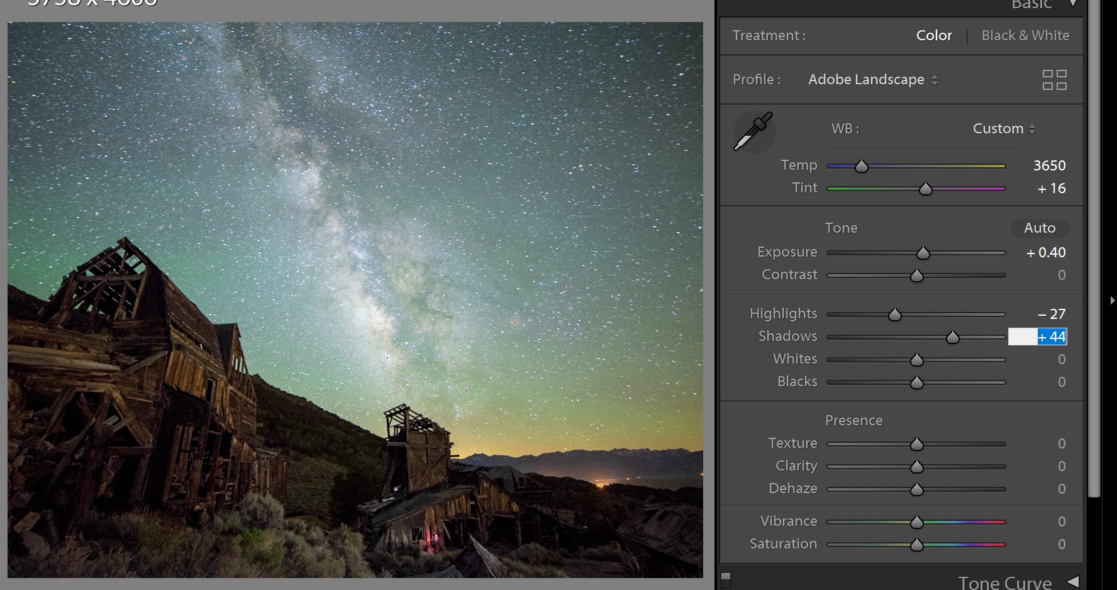Click the right panel collapse arrow
This screenshot has height=590, width=1117.
click(x=1113, y=300)
